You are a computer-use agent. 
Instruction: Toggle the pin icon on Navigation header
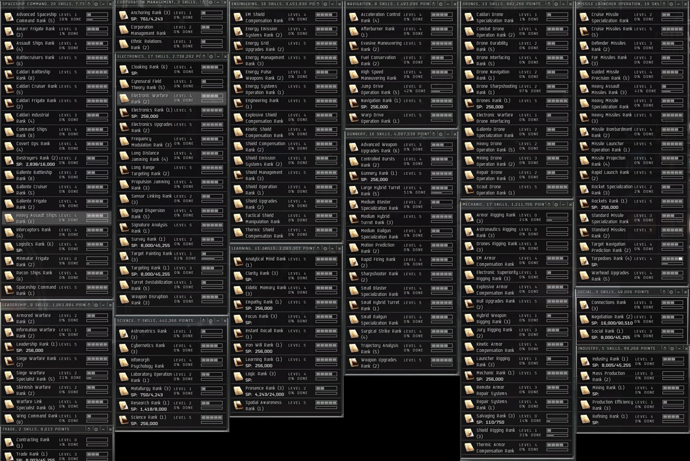pos(433,4)
